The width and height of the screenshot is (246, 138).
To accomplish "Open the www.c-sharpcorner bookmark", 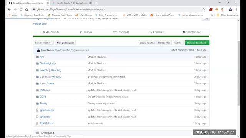I will [x=191, y=15].
